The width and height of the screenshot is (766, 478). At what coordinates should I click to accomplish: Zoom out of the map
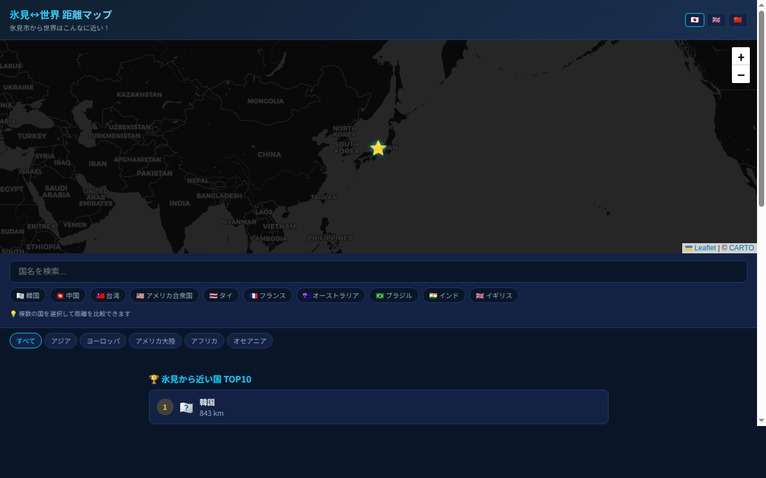click(x=740, y=75)
